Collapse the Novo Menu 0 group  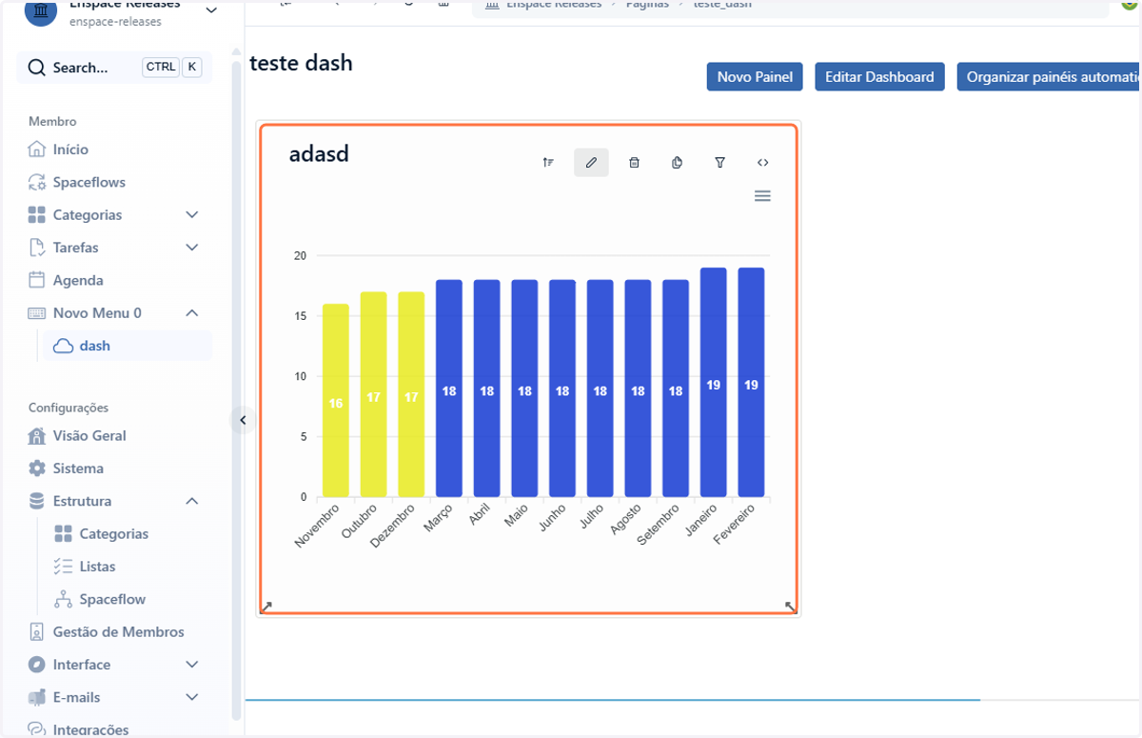coord(191,313)
